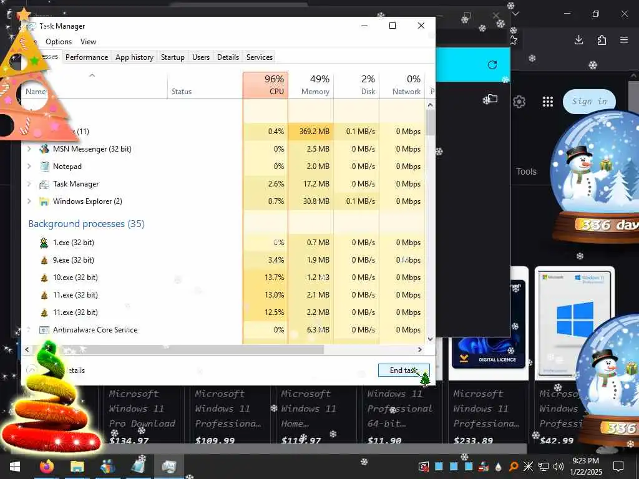Switch to the Performance tab

tap(86, 57)
